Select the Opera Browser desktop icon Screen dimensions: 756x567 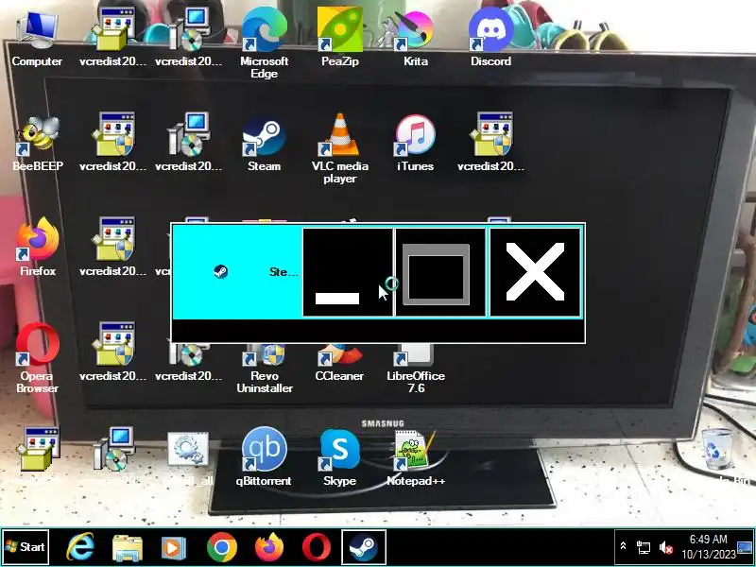(37, 358)
